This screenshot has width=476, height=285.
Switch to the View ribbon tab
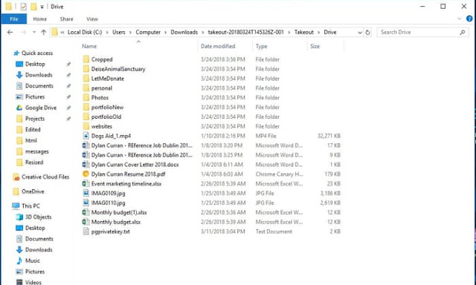pyautogui.click(x=92, y=19)
